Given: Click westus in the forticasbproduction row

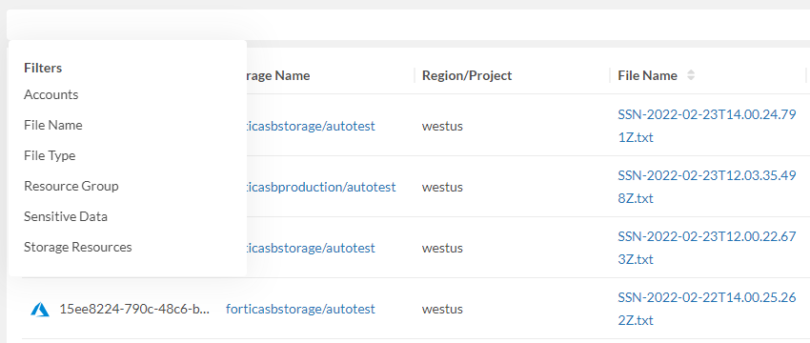Looking at the screenshot, I should tap(442, 187).
